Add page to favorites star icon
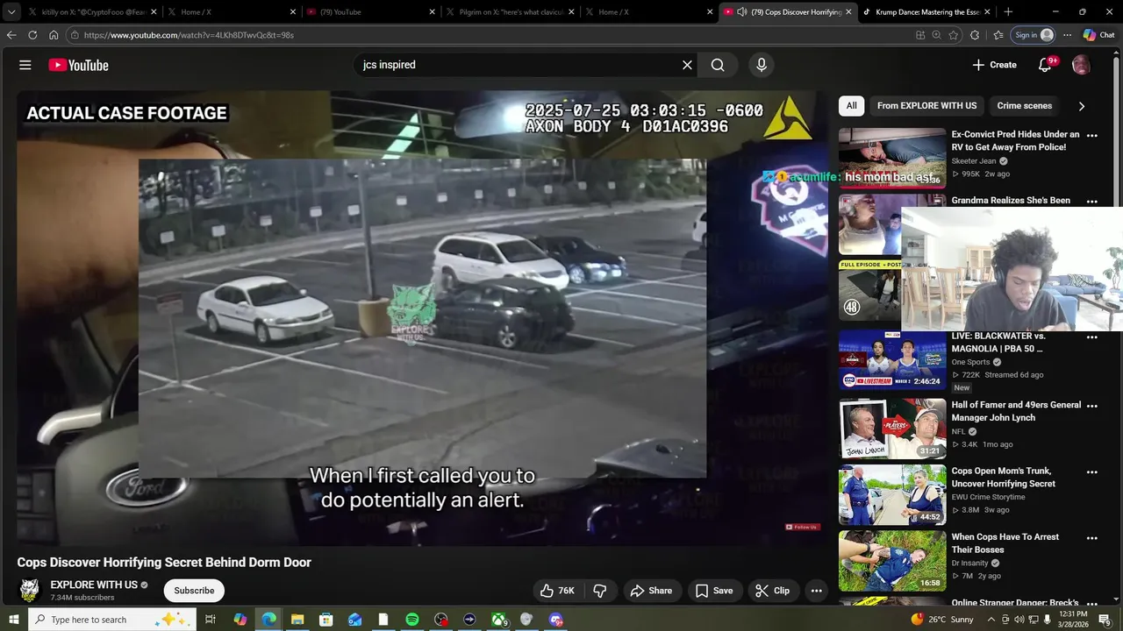 point(954,35)
